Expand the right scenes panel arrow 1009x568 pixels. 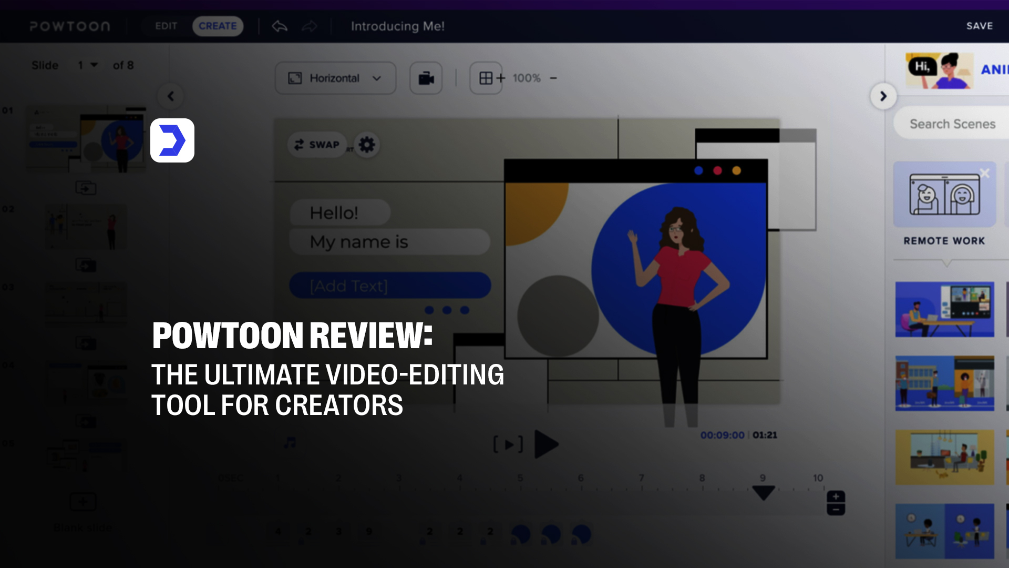[x=883, y=96]
